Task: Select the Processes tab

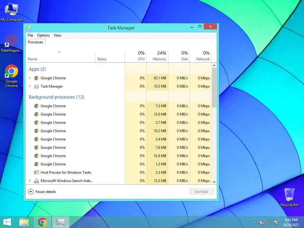Action: pyautogui.click(x=36, y=42)
